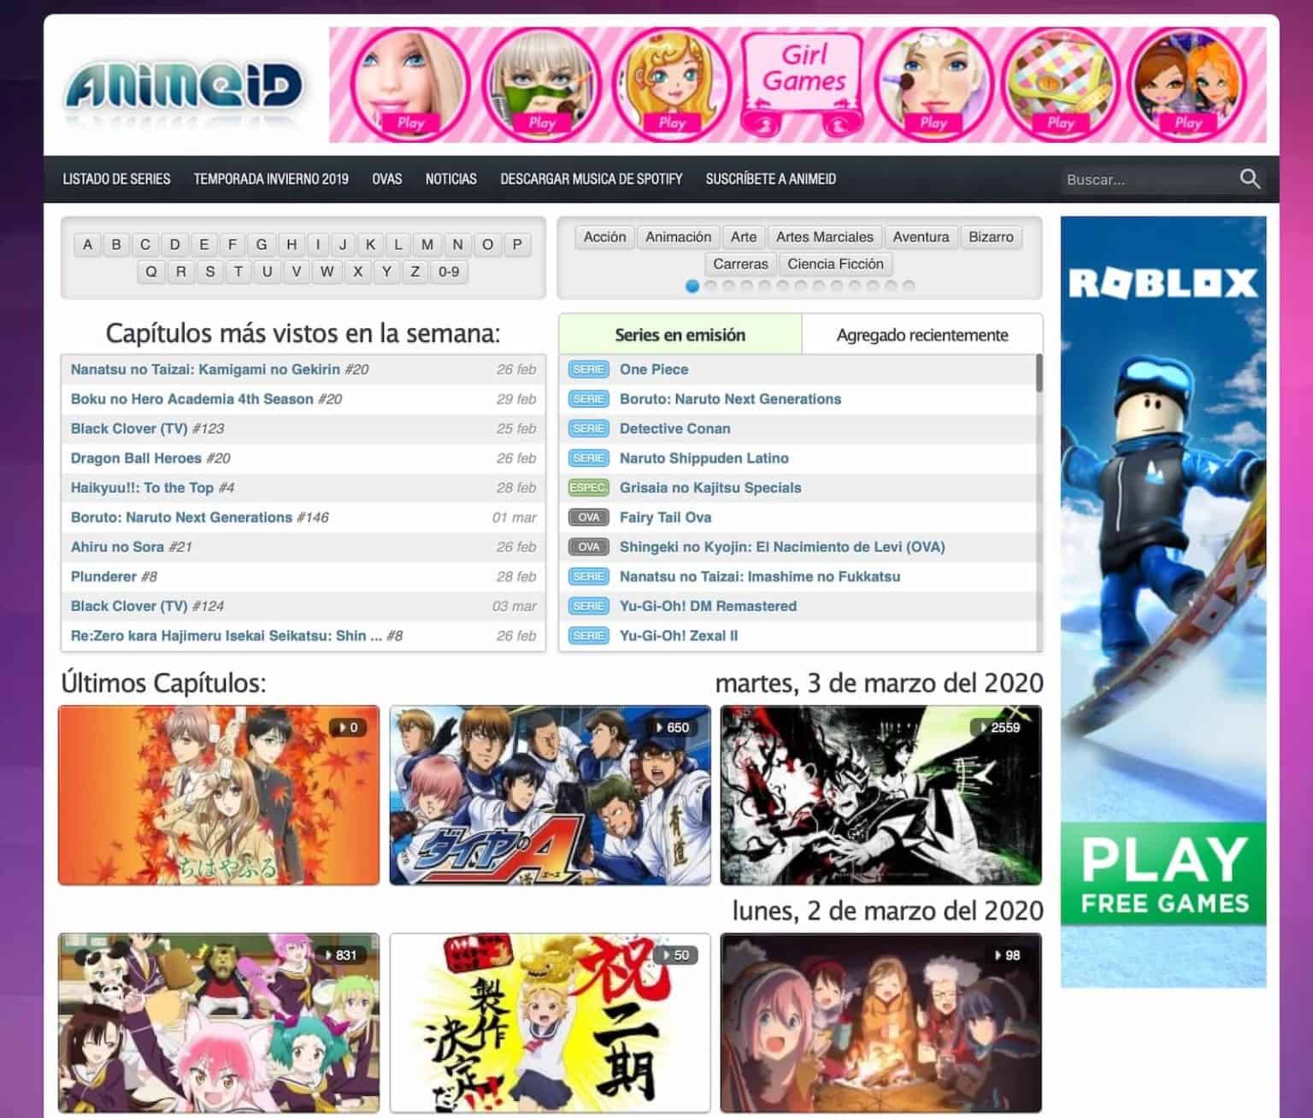This screenshot has height=1118, width=1313.
Task: Filter series by 0-9
Action: point(449,272)
